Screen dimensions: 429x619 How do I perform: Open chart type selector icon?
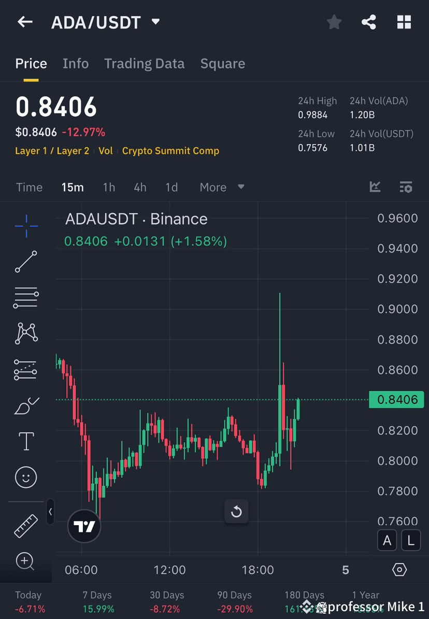pyautogui.click(x=375, y=187)
